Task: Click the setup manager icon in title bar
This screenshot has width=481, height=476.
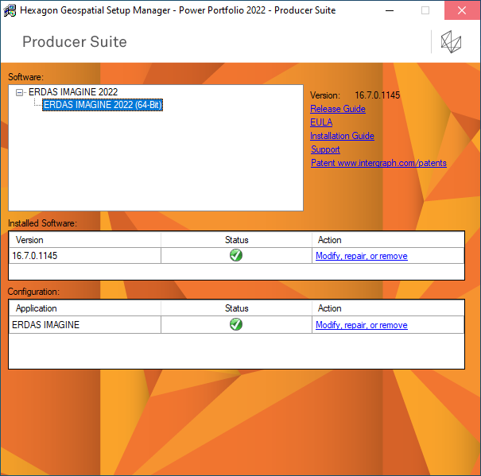Action: click(x=10, y=10)
